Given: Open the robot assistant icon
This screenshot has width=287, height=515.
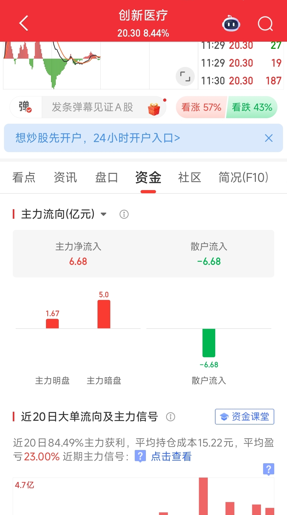Looking at the screenshot, I should tap(231, 23).
